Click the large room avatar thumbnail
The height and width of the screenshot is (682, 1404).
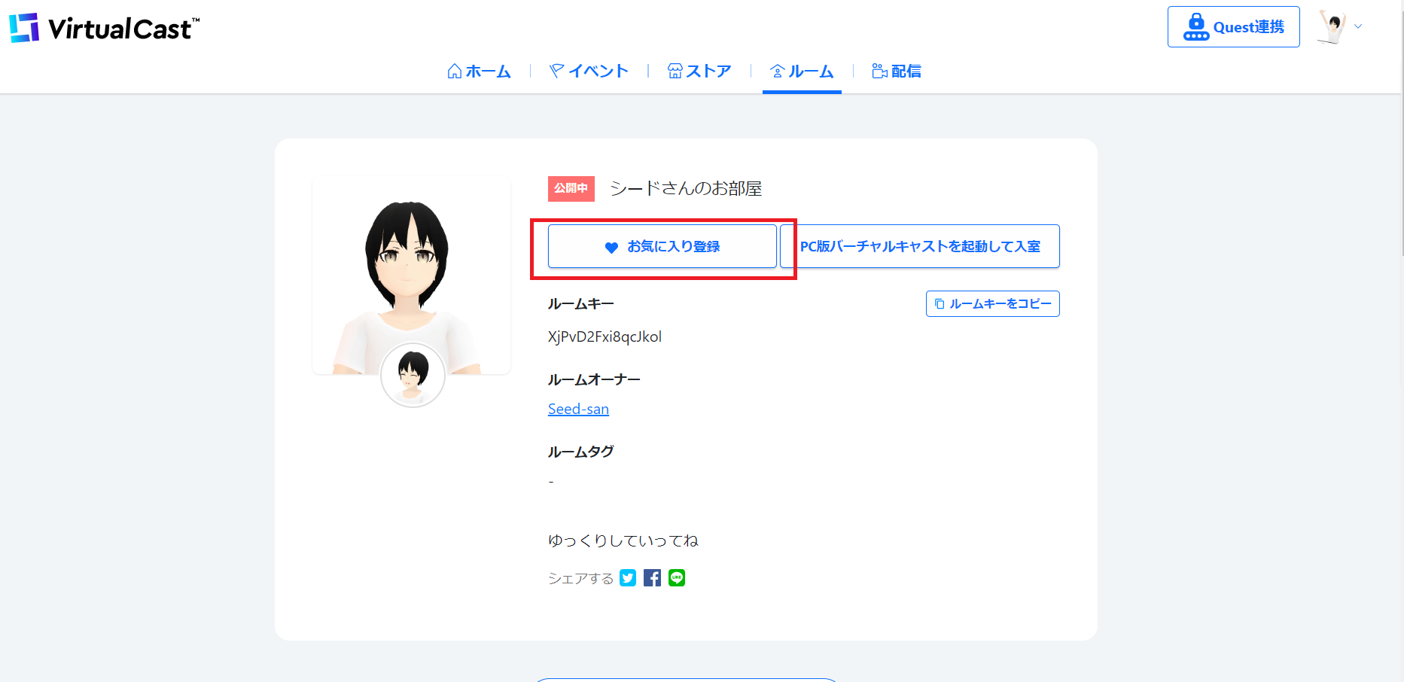[411, 275]
